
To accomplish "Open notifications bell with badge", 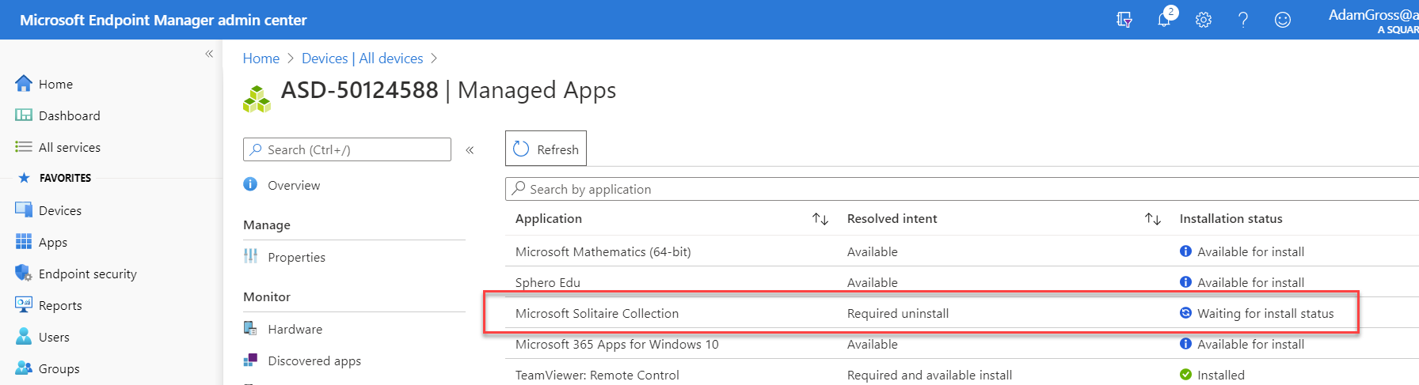I will pyautogui.click(x=1166, y=18).
